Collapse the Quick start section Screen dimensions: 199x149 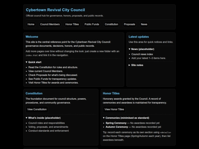click(x=34, y=62)
